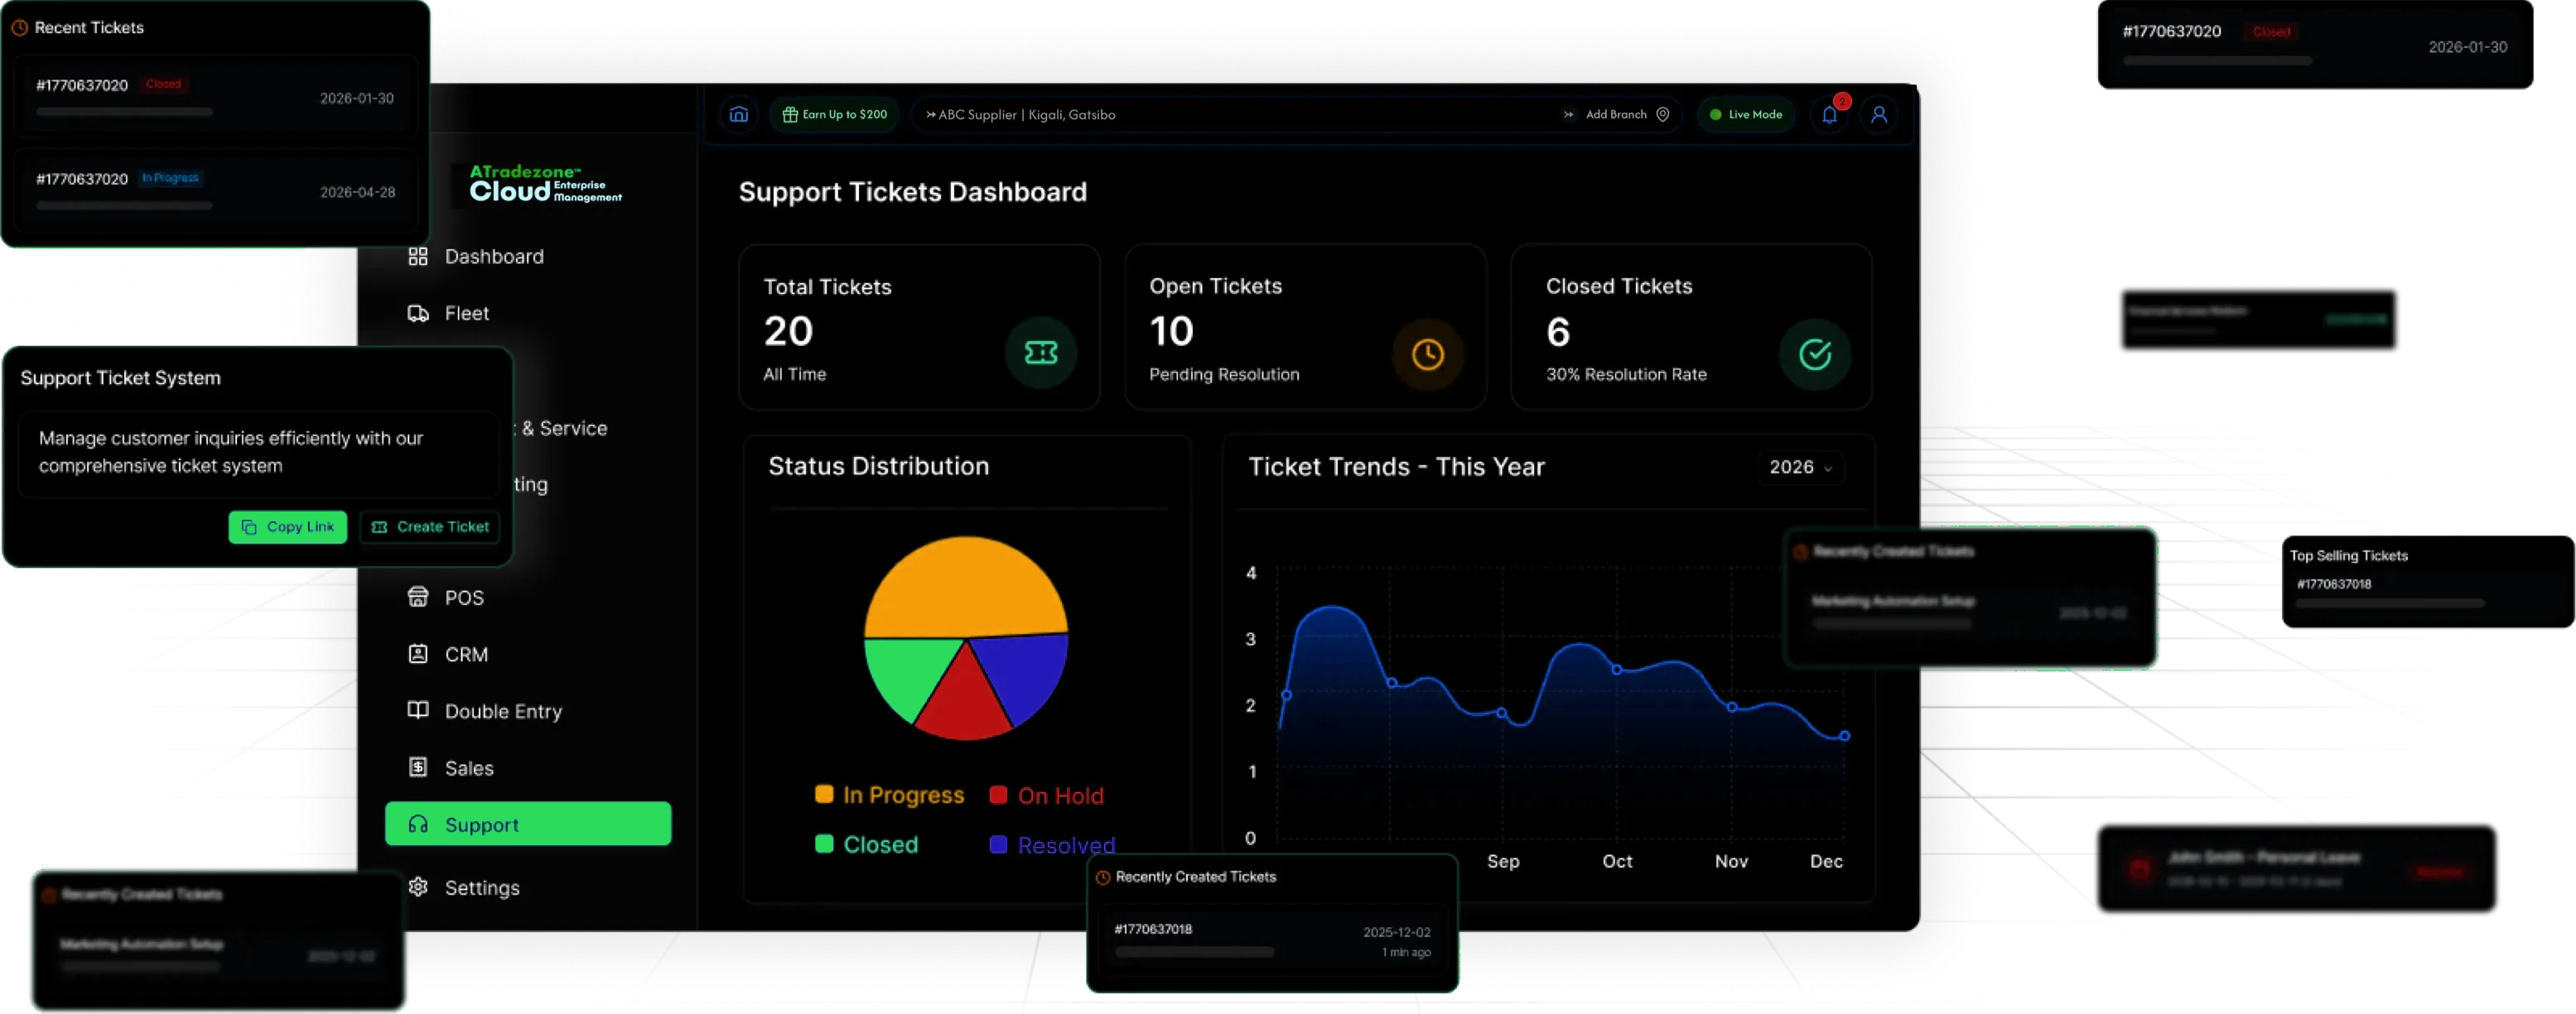This screenshot has height=1014, width=2576.
Task: Open the Support menu item
Action: pos(528,824)
